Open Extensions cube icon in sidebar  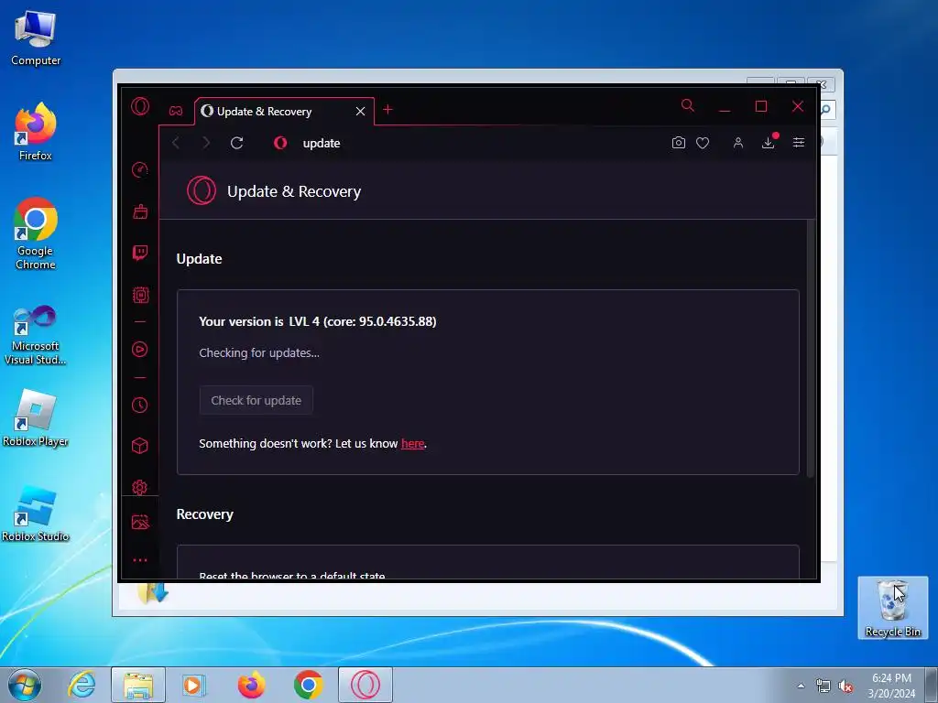[140, 446]
